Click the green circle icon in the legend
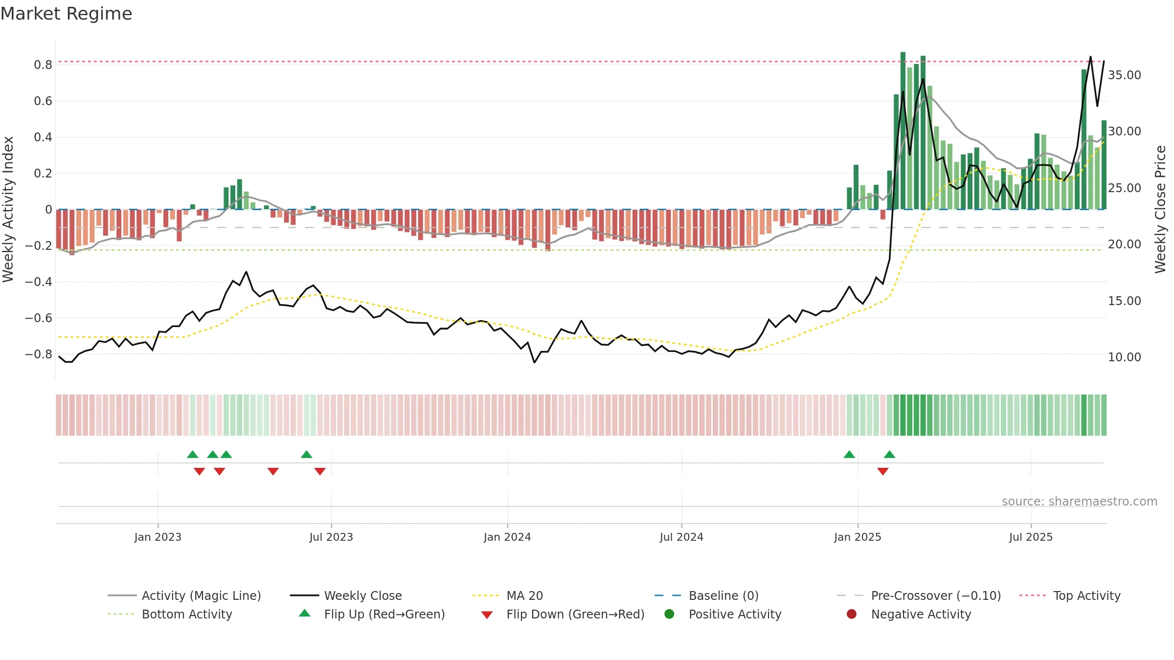Viewport: 1174px width, 660px height. coord(669,614)
